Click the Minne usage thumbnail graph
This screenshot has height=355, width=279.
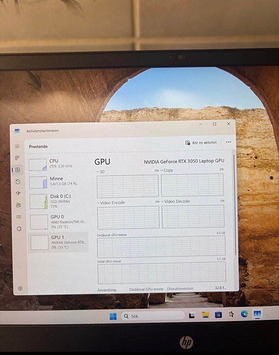coord(38,183)
